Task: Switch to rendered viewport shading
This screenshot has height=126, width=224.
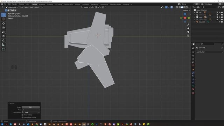Action: (x=187, y=7)
